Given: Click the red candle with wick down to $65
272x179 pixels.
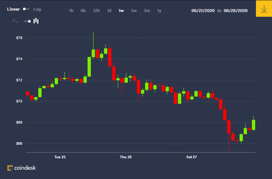Looking at the screenshot, I should pos(229,127).
